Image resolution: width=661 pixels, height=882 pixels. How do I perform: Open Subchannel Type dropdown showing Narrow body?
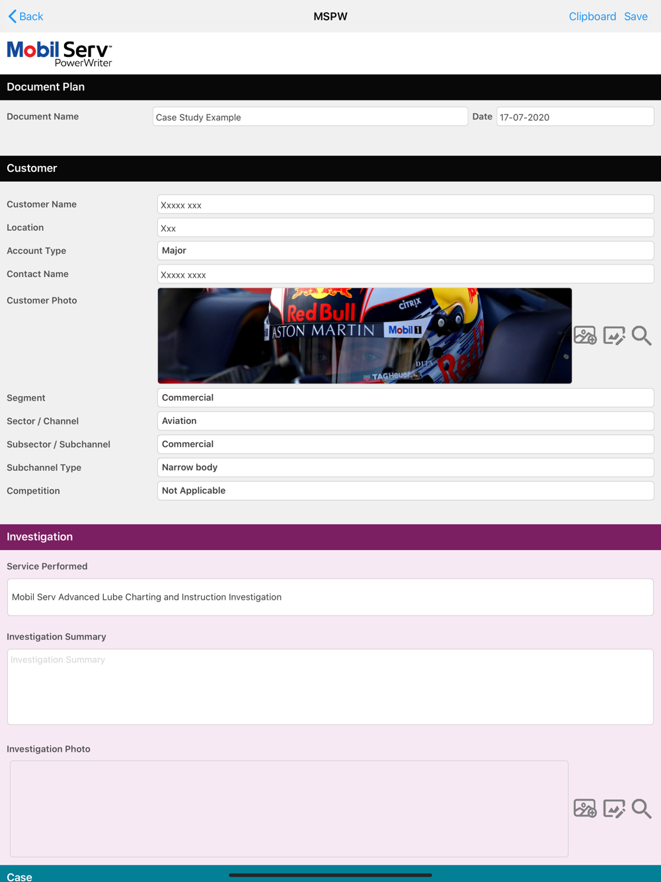pos(405,467)
